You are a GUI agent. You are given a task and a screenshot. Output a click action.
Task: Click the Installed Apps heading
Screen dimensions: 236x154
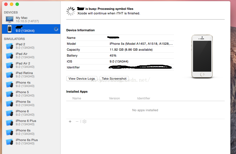pos(77,91)
